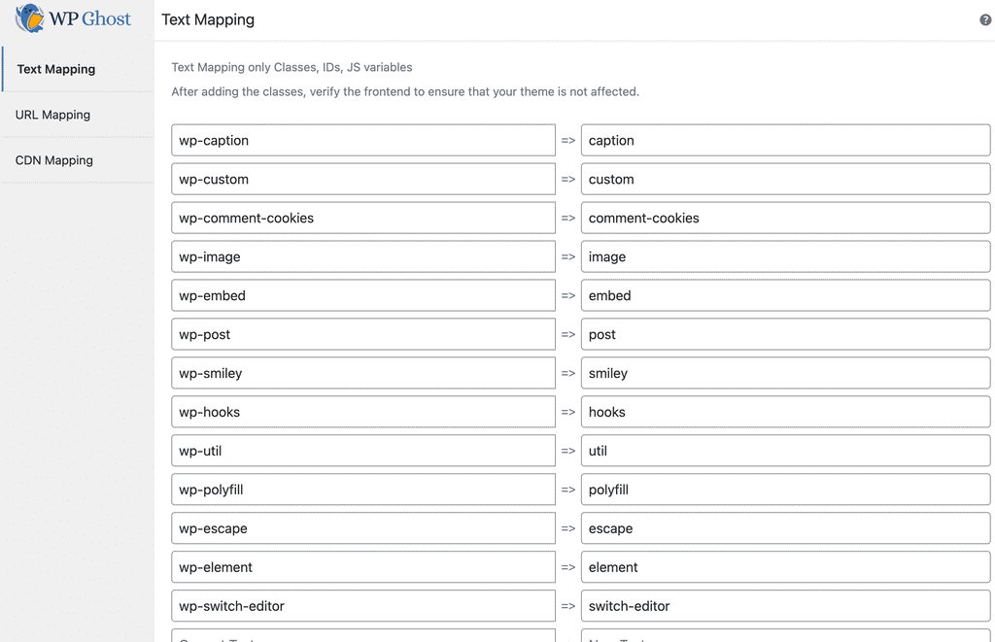The height and width of the screenshot is (642, 995).
Task: Click into the wp-embed input box
Action: click(362, 295)
